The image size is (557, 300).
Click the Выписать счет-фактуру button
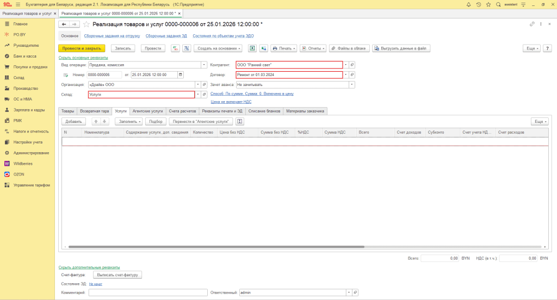point(115,275)
